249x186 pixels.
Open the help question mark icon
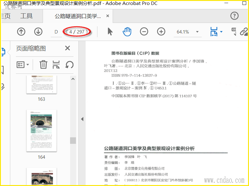pyautogui.click(x=234, y=16)
